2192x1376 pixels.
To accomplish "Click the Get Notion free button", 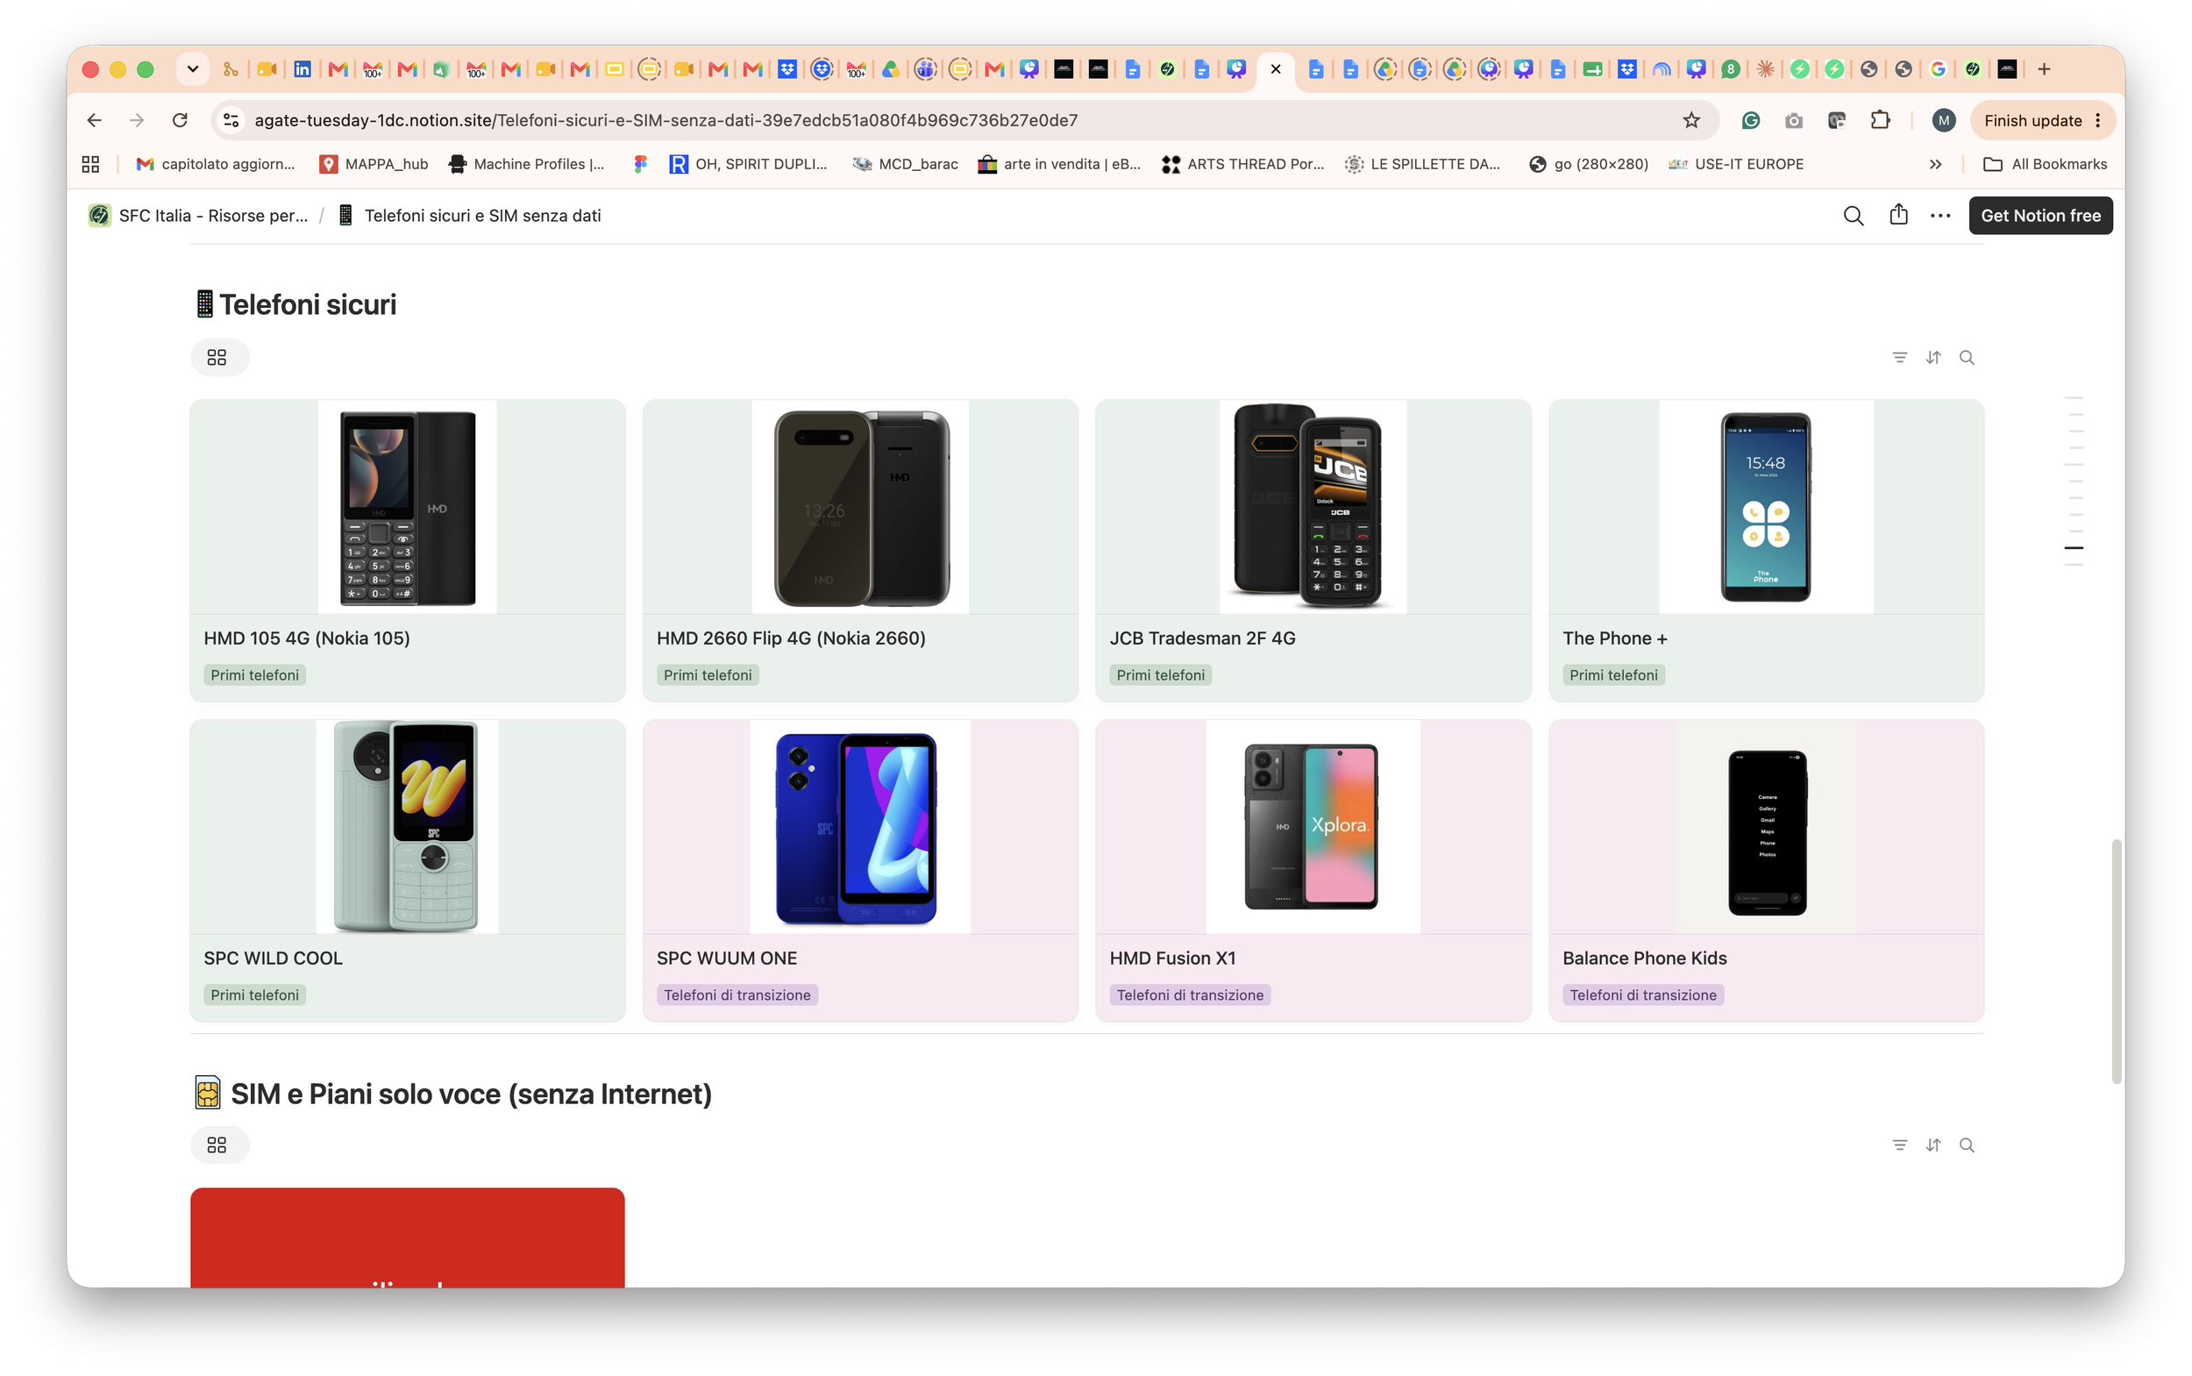I will (x=2040, y=216).
